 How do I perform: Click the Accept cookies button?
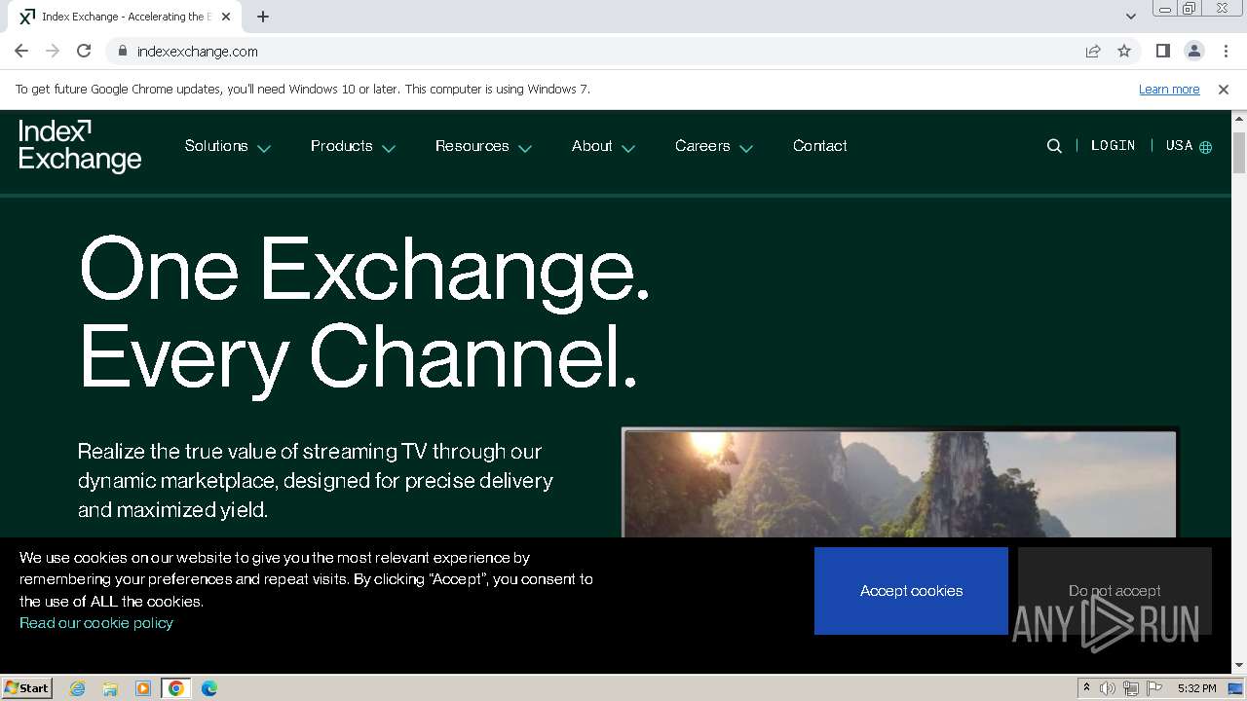point(911,591)
